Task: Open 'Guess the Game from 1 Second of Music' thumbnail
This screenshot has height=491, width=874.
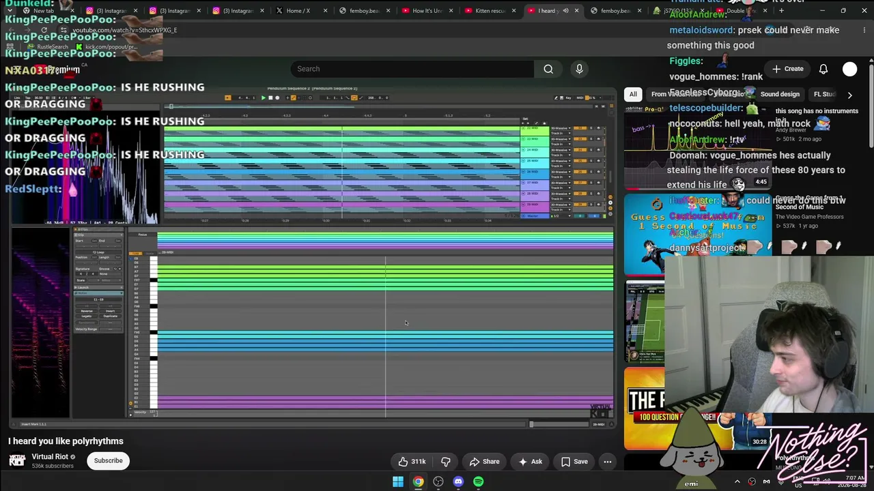Action: click(697, 234)
